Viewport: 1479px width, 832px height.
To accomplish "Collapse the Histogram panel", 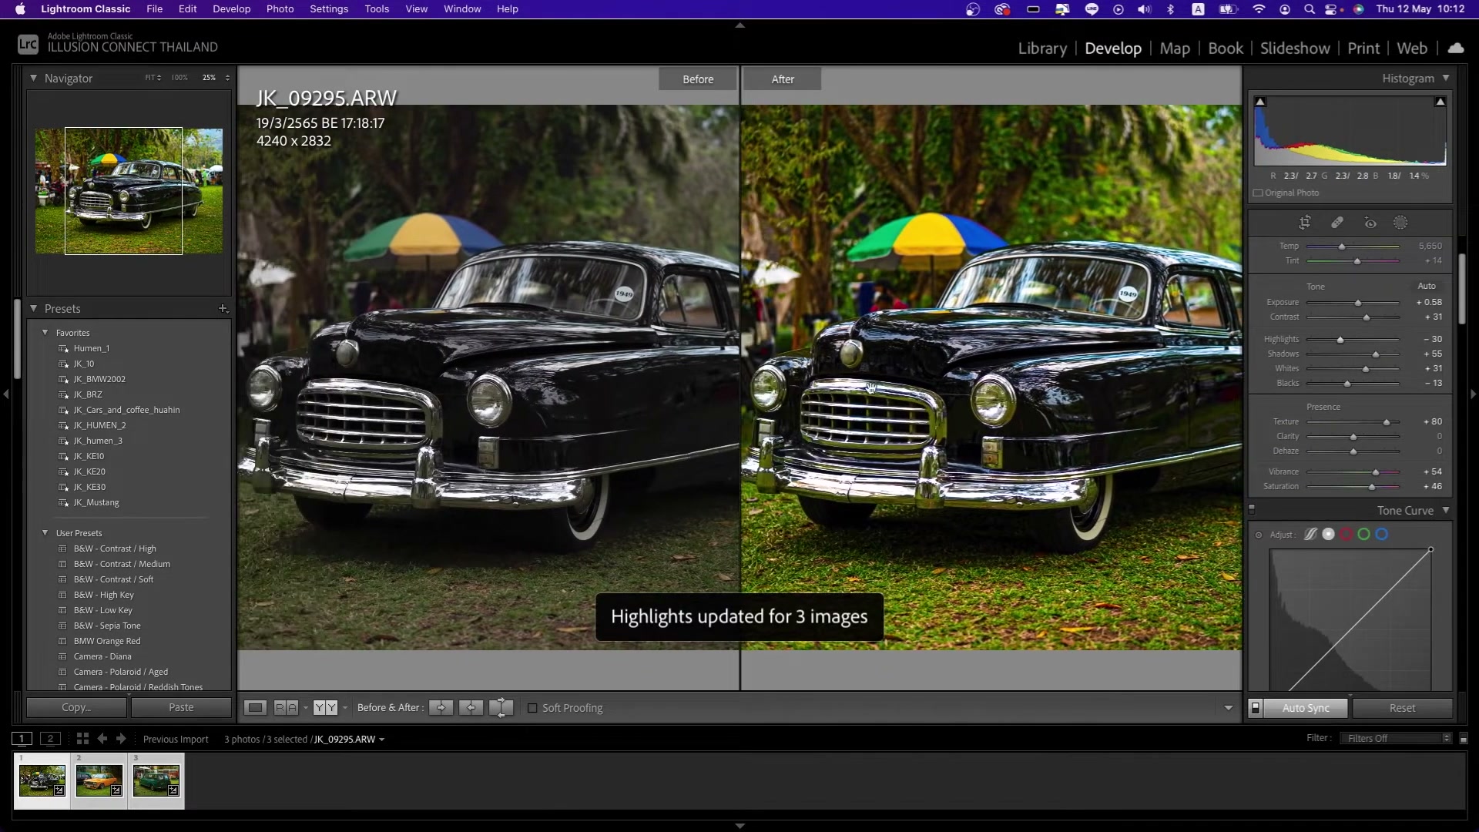I will click(1446, 78).
